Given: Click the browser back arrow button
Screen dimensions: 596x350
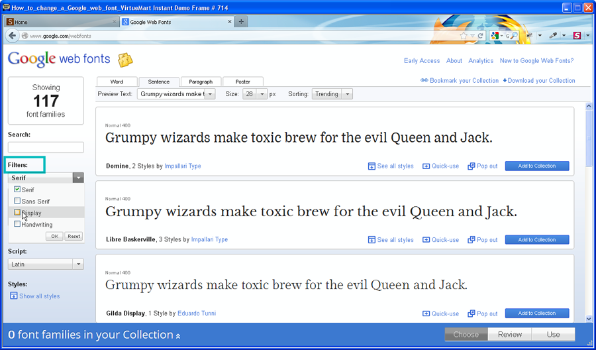Looking at the screenshot, I should [x=13, y=36].
